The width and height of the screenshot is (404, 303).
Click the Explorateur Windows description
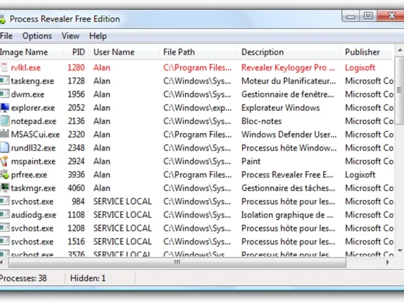[x=280, y=108]
